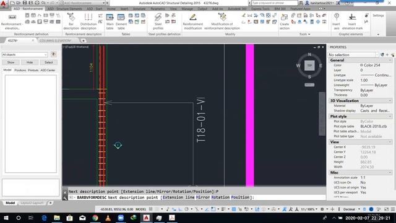396x223 pixels.
Task: Click the command line input
Action: click(197, 197)
